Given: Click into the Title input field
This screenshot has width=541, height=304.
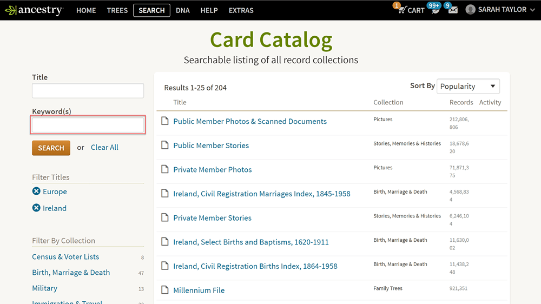Looking at the screenshot, I should pos(88,90).
